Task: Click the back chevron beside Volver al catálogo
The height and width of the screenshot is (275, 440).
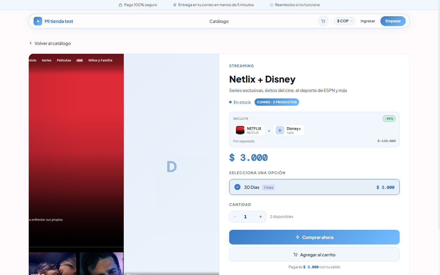Action: (x=31, y=43)
